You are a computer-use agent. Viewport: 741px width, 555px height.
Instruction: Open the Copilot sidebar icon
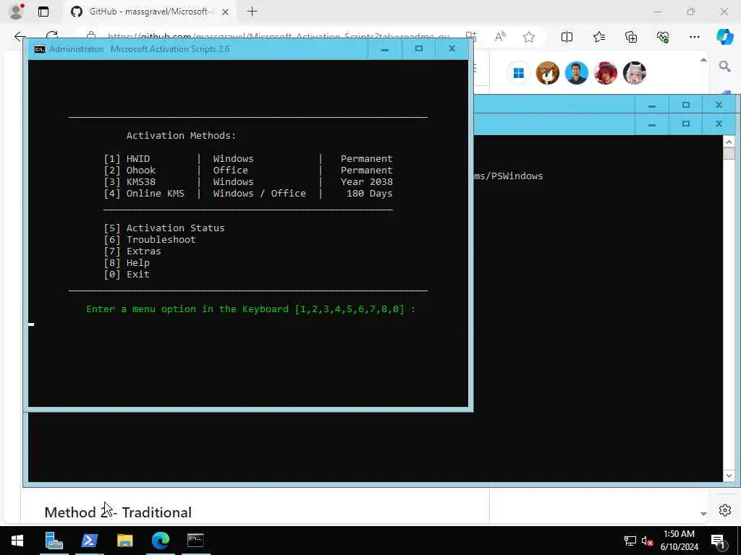coord(724,37)
